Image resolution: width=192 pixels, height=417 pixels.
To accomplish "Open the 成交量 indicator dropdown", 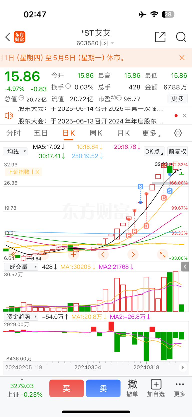I will tap(21, 267).
